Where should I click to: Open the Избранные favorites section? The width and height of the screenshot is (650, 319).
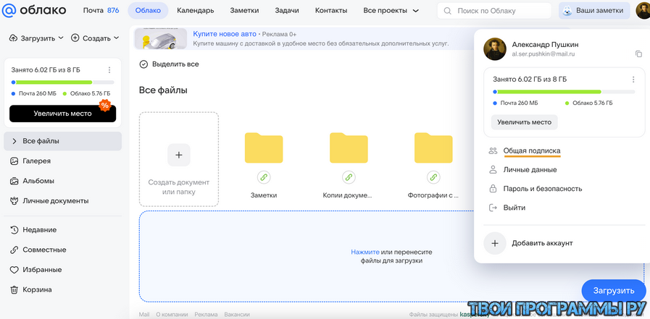(x=41, y=270)
